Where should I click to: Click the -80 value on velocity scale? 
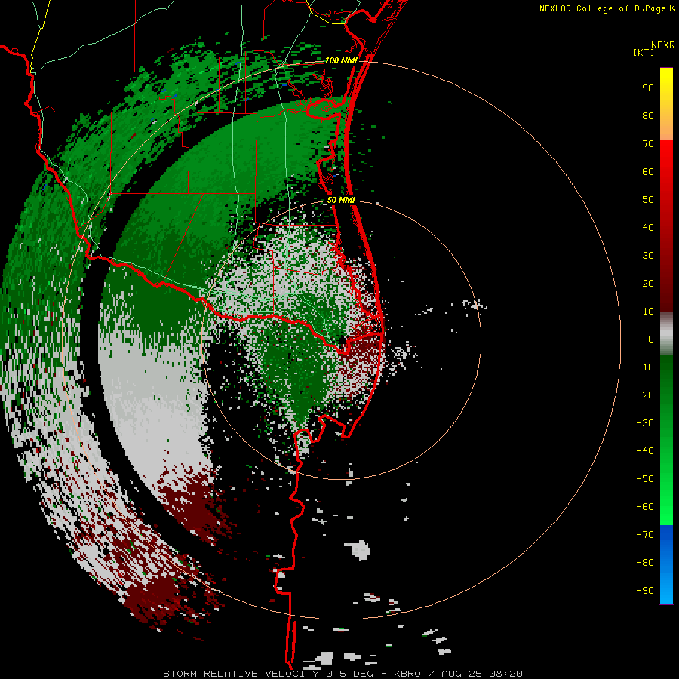click(645, 563)
